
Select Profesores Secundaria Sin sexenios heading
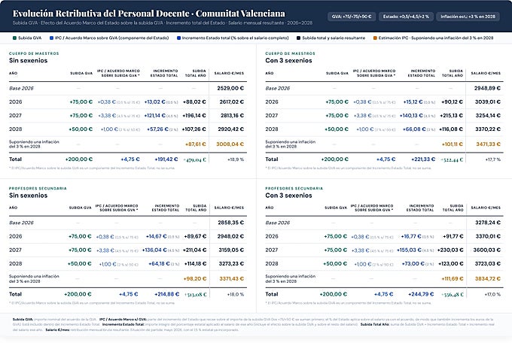pyautogui.click(x=29, y=196)
